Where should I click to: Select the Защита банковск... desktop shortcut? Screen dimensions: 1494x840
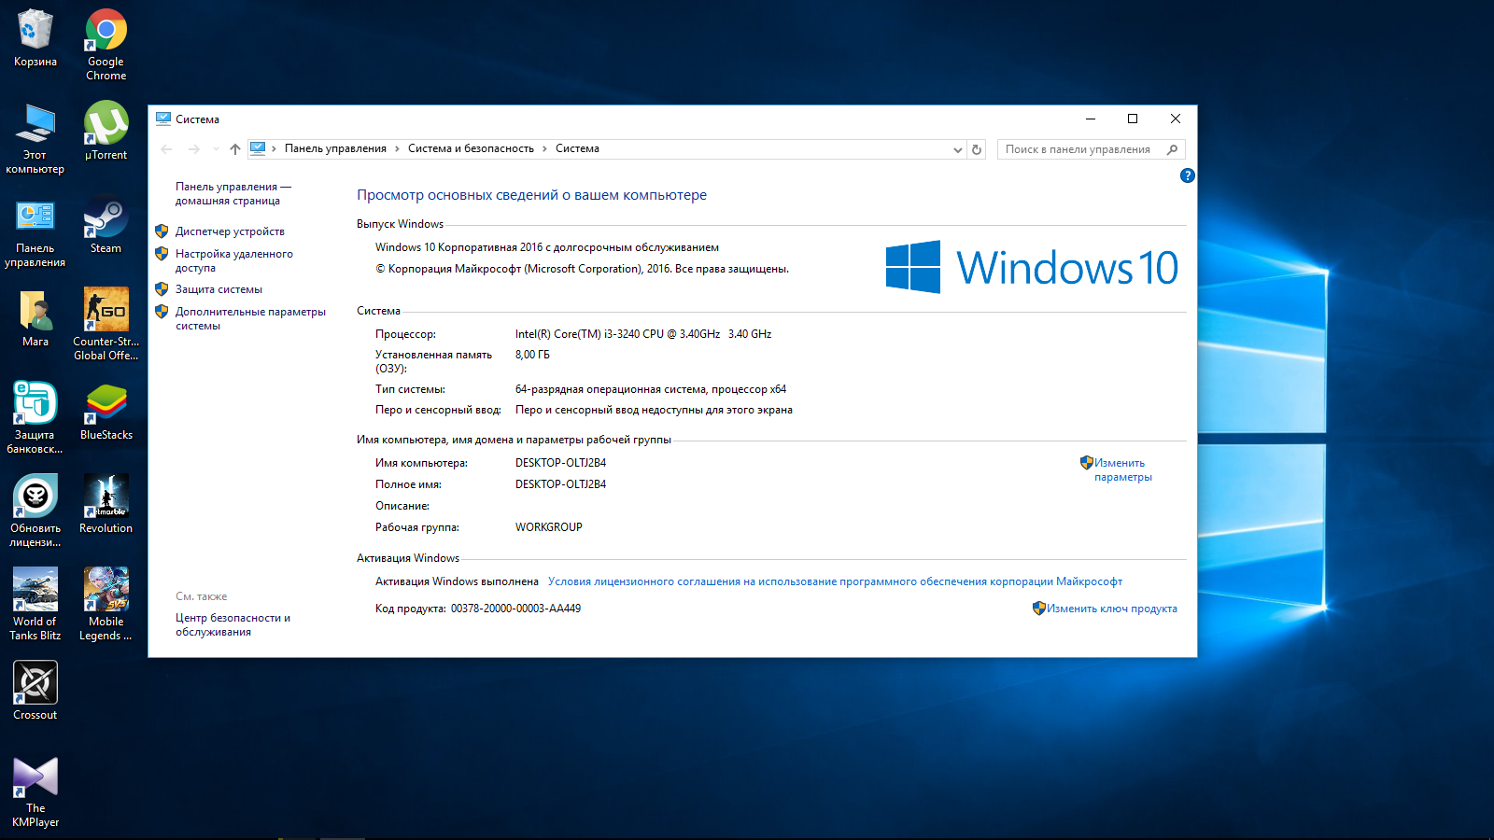tap(35, 418)
